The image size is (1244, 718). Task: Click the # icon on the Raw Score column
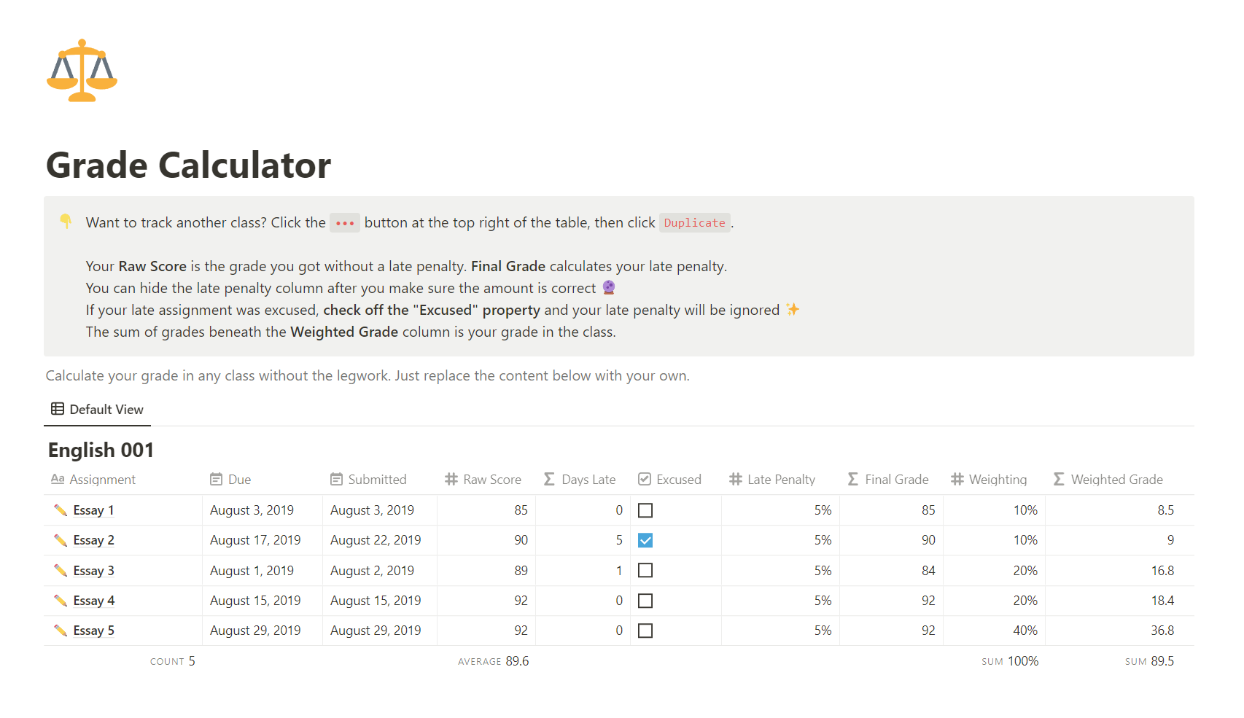click(x=450, y=479)
